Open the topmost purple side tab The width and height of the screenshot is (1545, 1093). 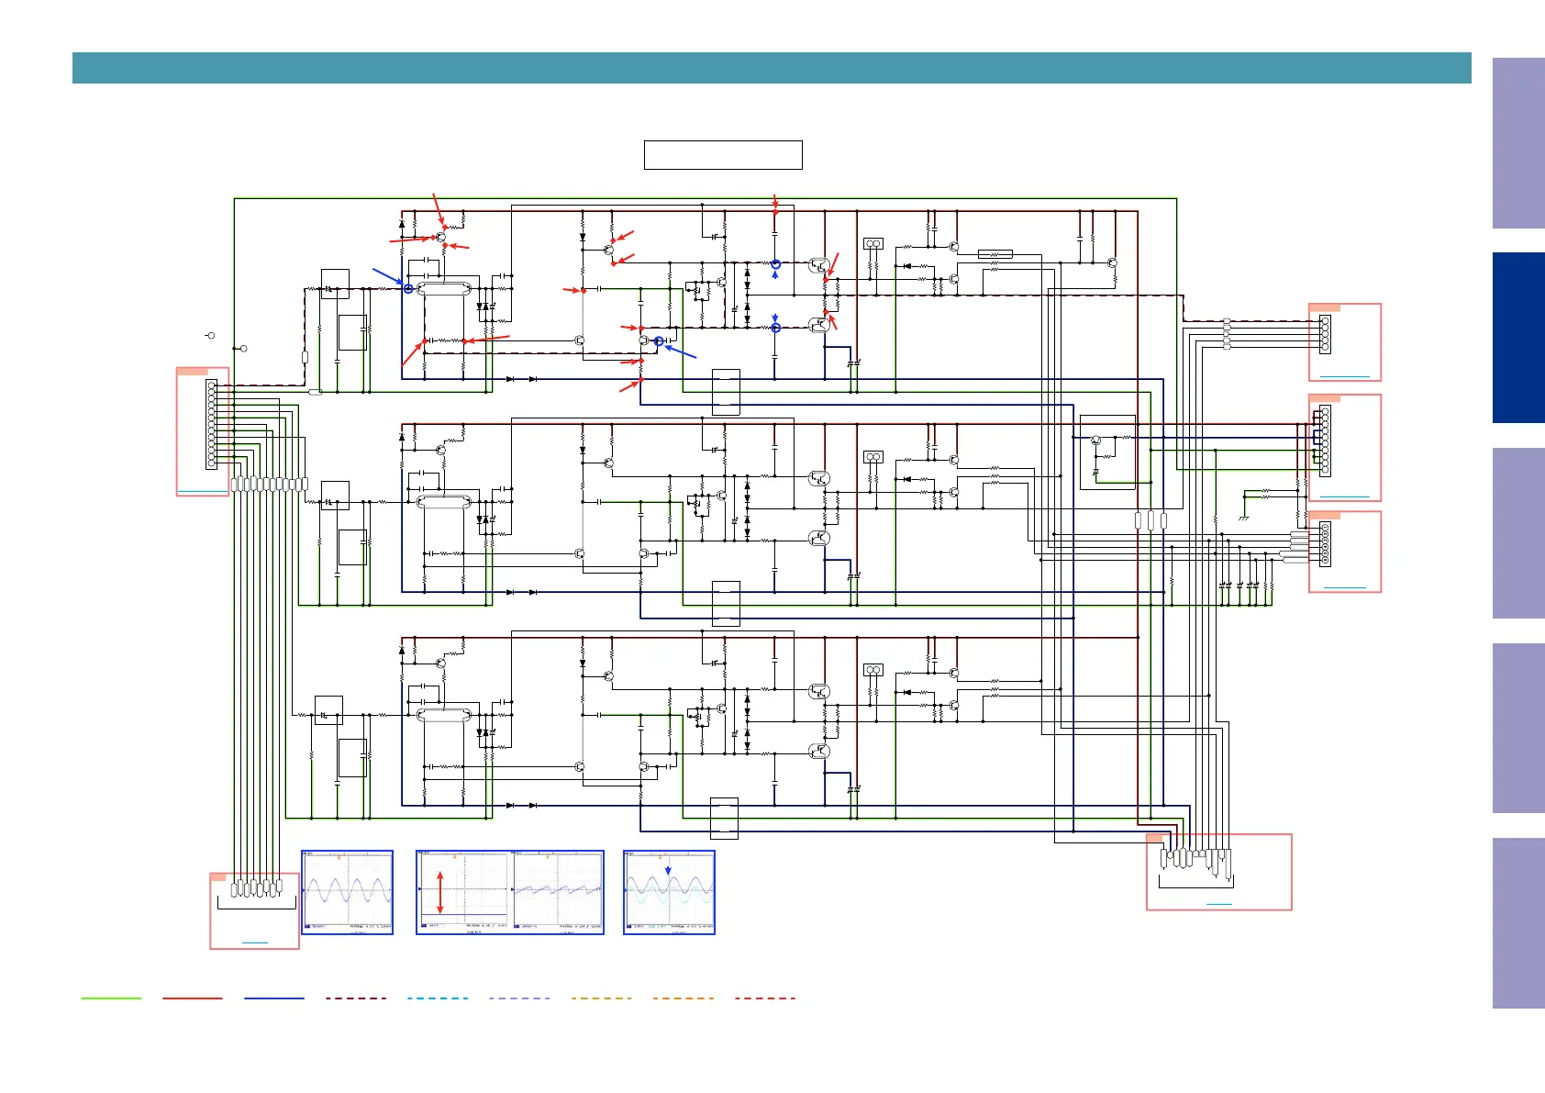(1518, 143)
